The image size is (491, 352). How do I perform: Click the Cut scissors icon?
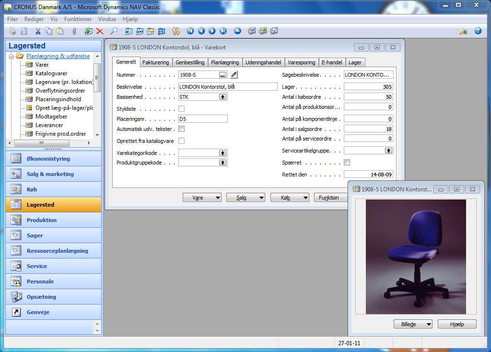coord(38,31)
